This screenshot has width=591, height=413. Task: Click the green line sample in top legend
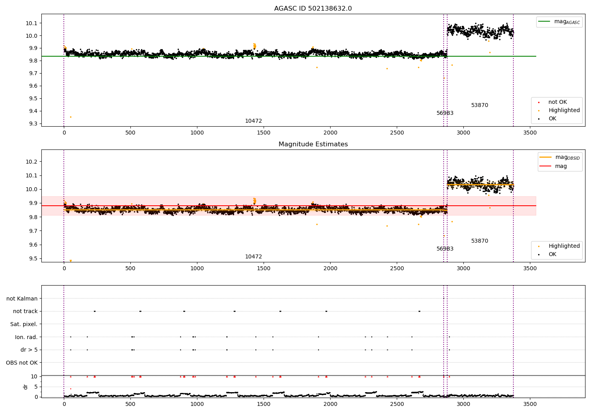point(544,22)
